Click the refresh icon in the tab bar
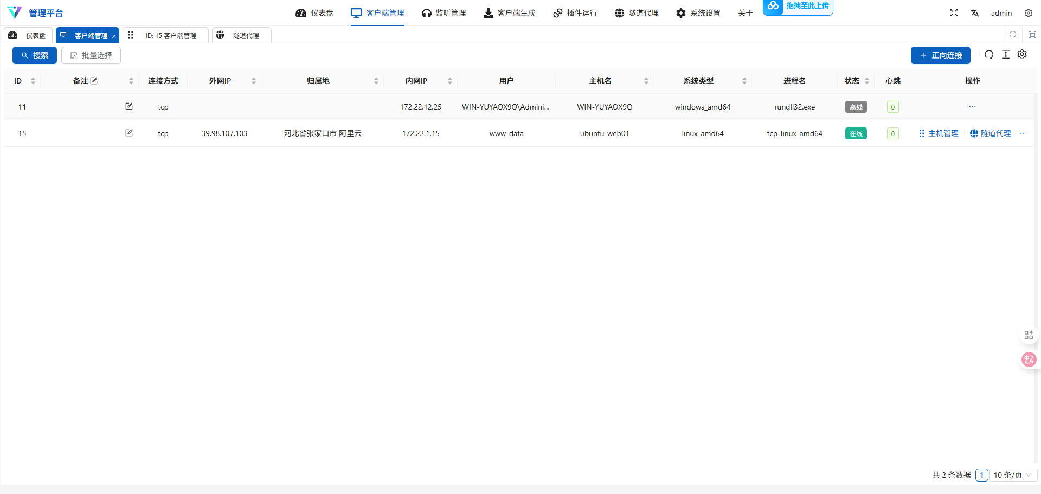This screenshot has height=494, width=1041. coord(1013,35)
